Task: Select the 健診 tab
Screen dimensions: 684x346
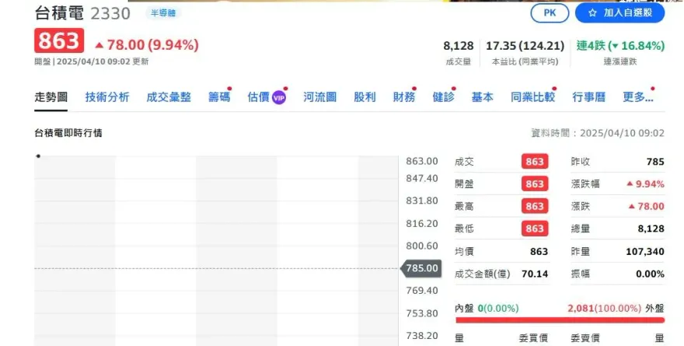Action: (442, 97)
